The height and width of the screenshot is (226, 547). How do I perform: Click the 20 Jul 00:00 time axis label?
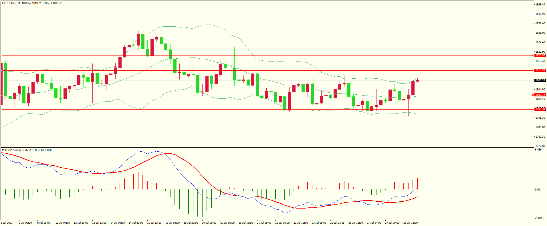227,223
